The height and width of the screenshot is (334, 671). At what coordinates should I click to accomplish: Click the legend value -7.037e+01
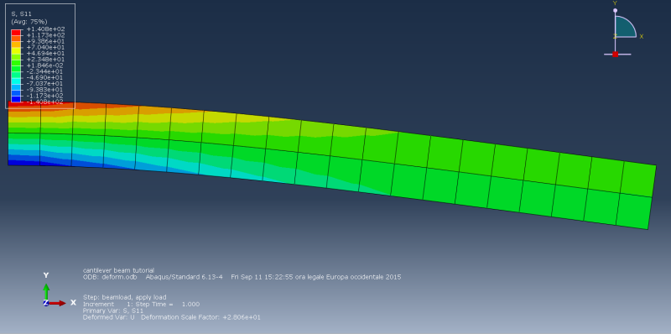point(45,84)
